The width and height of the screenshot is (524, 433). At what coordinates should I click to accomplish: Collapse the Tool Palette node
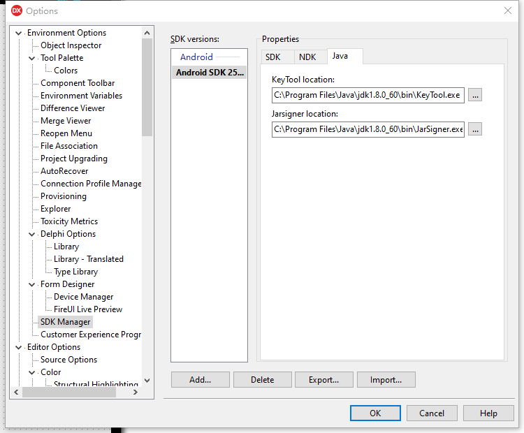click(31, 58)
